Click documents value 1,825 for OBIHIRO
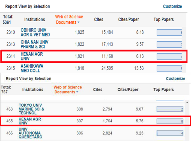Viewport: 191px width, 141px height. point(79,32)
